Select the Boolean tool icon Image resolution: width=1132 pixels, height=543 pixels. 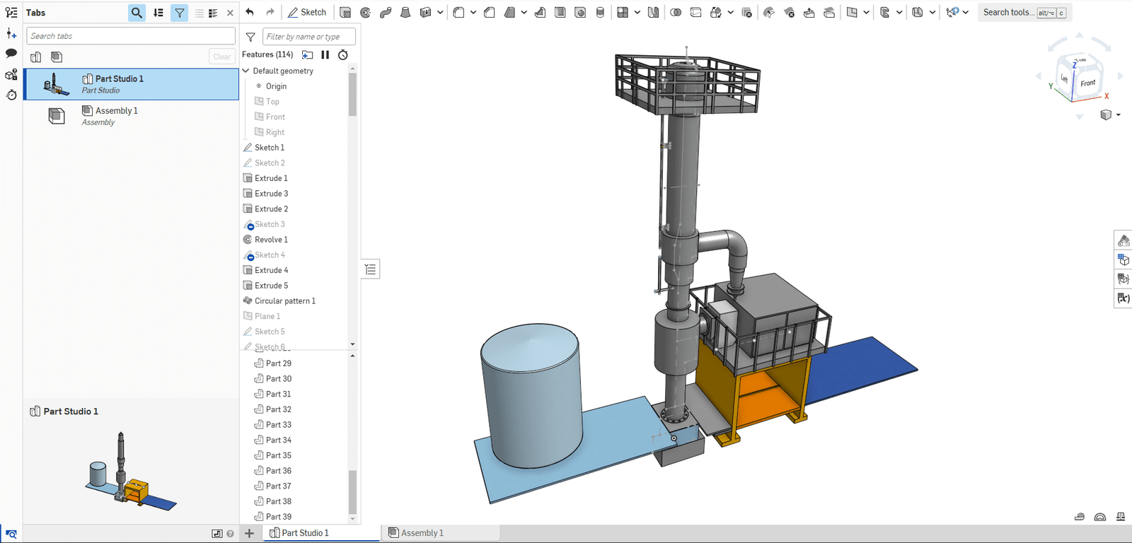tap(676, 12)
